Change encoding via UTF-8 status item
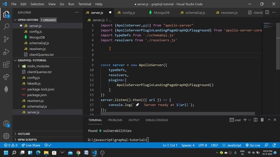The width and height of the screenshot is (280, 157). pos(203,145)
